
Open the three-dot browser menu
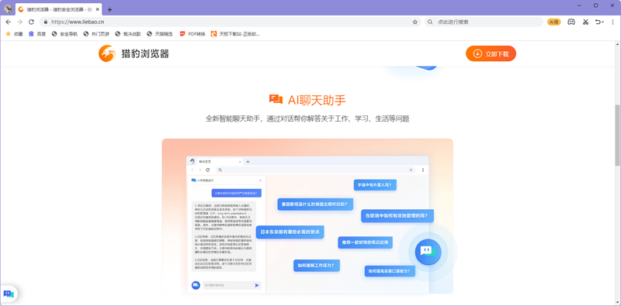[612, 22]
